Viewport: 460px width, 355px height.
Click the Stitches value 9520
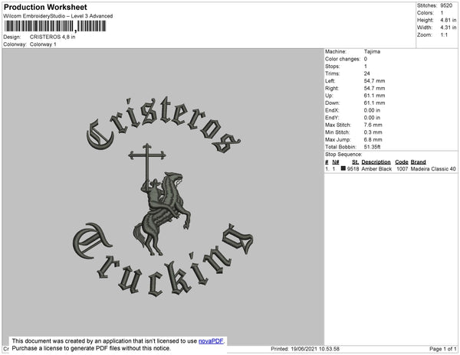[446, 5]
